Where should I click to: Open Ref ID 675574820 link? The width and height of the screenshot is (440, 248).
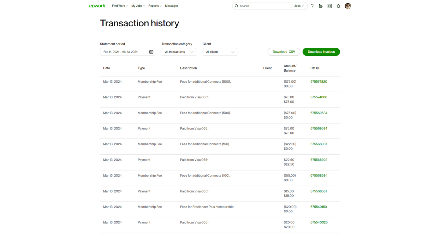point(319,82)
